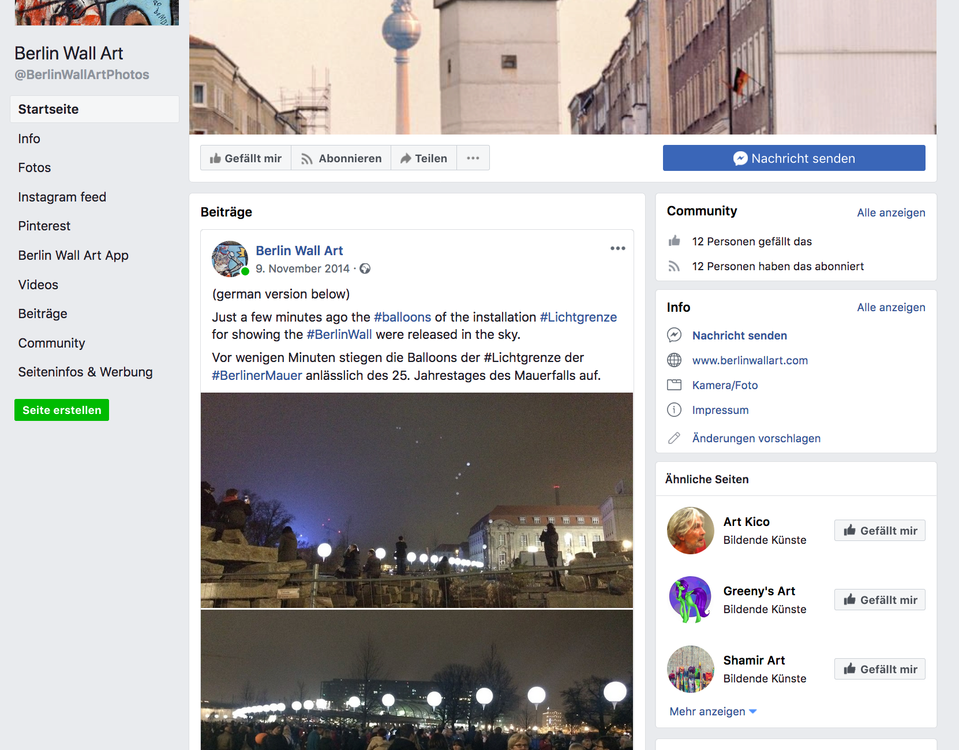The height and width of the screenshot is (750, 959).
Task: Click the globe website icon in Info
Action: click(x=675, y=360)
